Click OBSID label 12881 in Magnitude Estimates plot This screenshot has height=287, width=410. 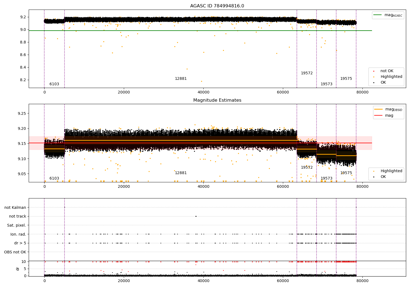181,173
